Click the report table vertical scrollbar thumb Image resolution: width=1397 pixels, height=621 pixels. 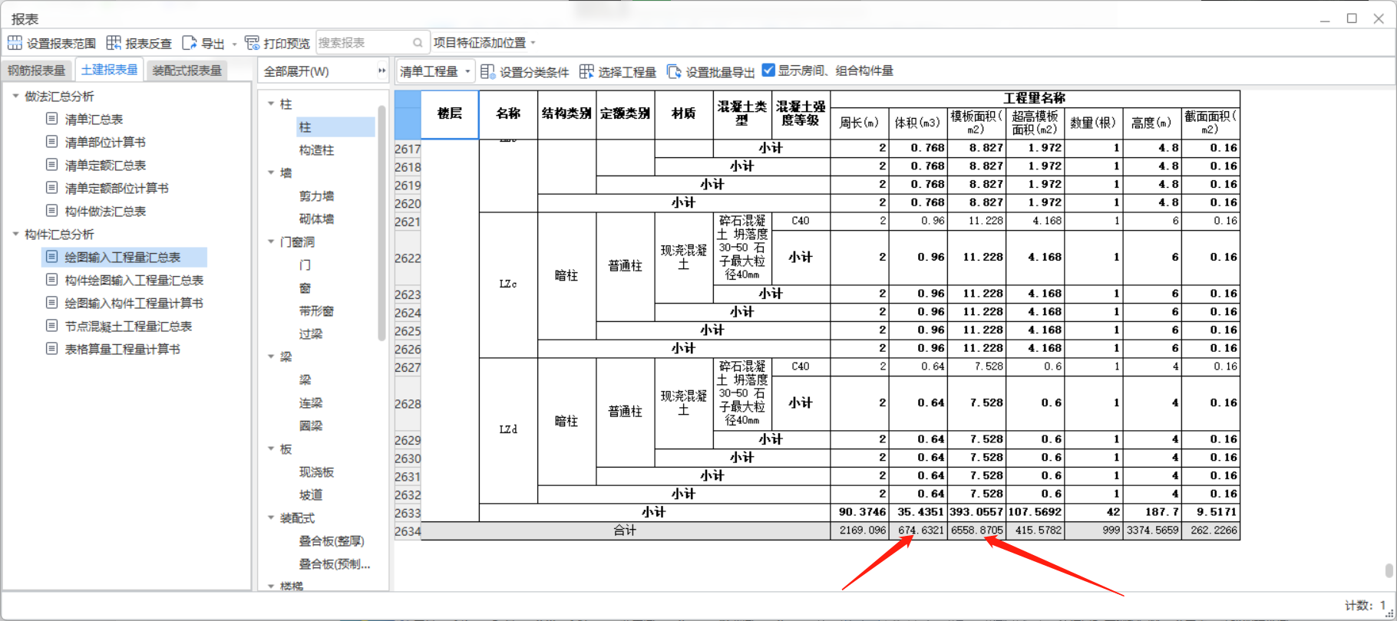click(x=1389, y=570)
